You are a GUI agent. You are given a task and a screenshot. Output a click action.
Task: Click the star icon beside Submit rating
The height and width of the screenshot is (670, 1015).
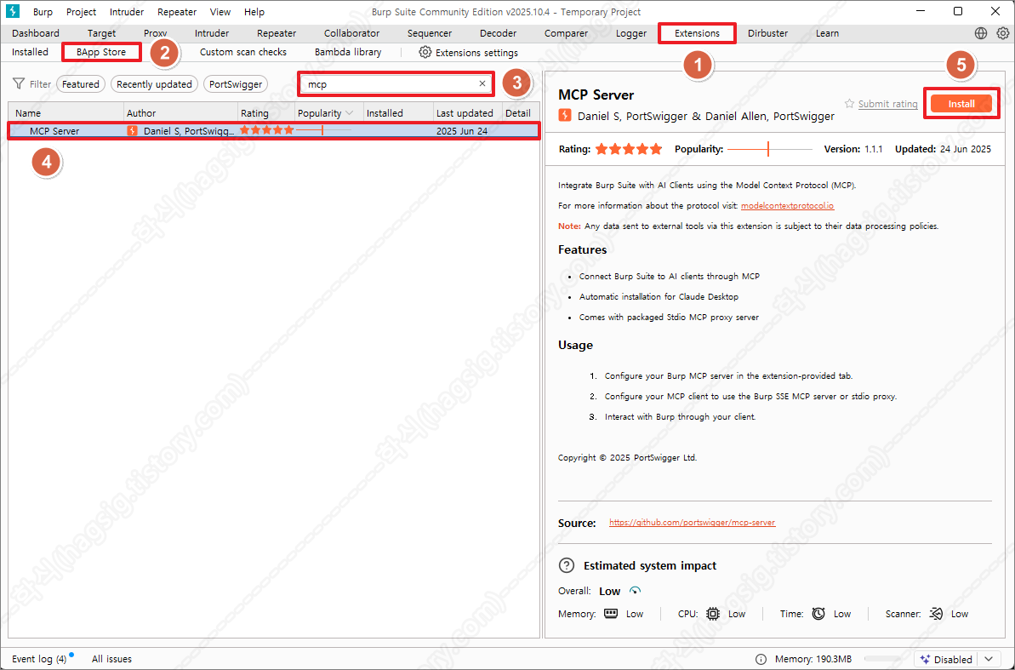click(x=849, y=104)
